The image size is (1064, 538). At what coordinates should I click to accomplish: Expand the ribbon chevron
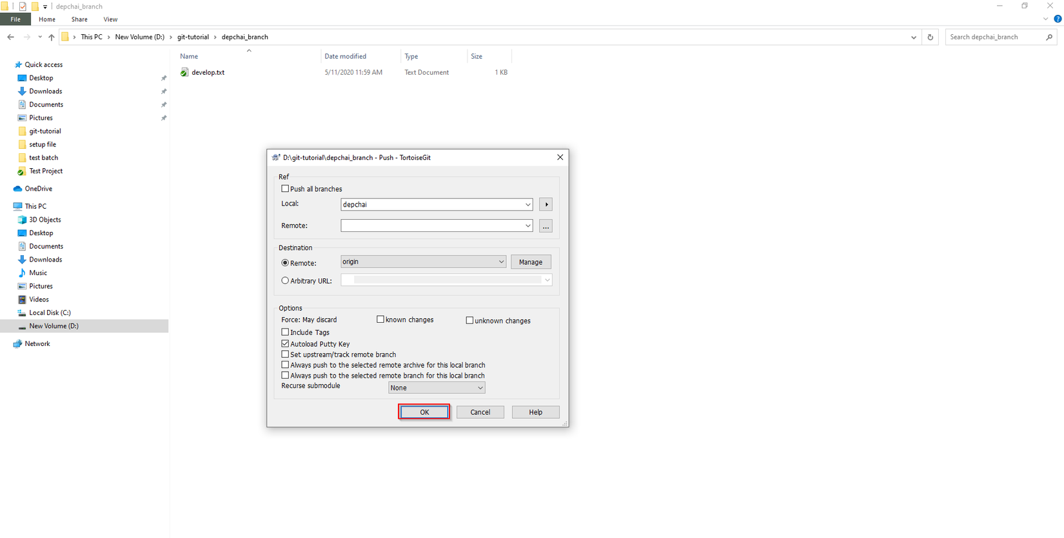coord(1045,19)
